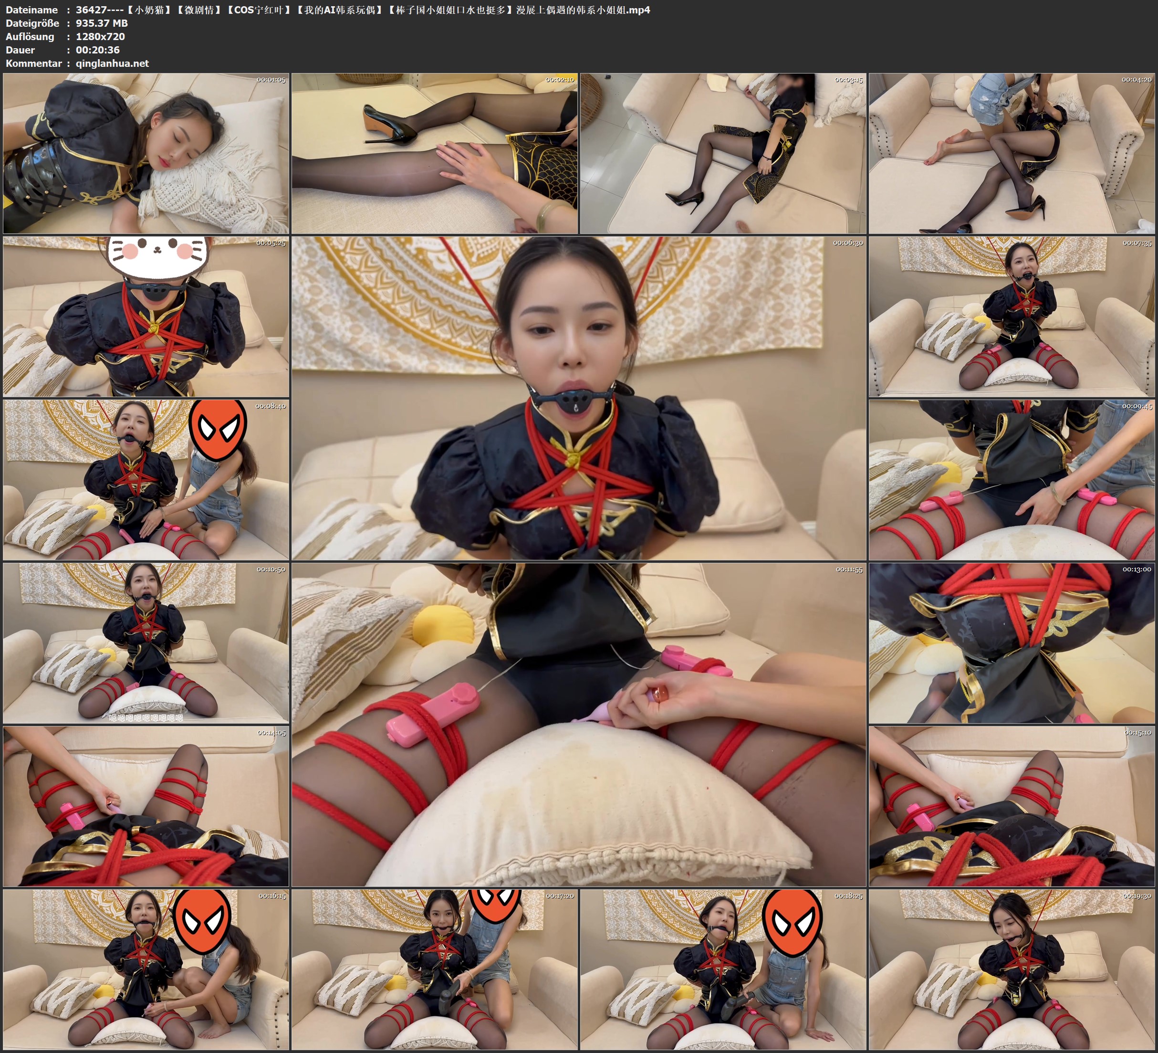The image size is (1158, 1053).
Task: Open the frame at 00:14:05
Action: (x=146, y=806)
